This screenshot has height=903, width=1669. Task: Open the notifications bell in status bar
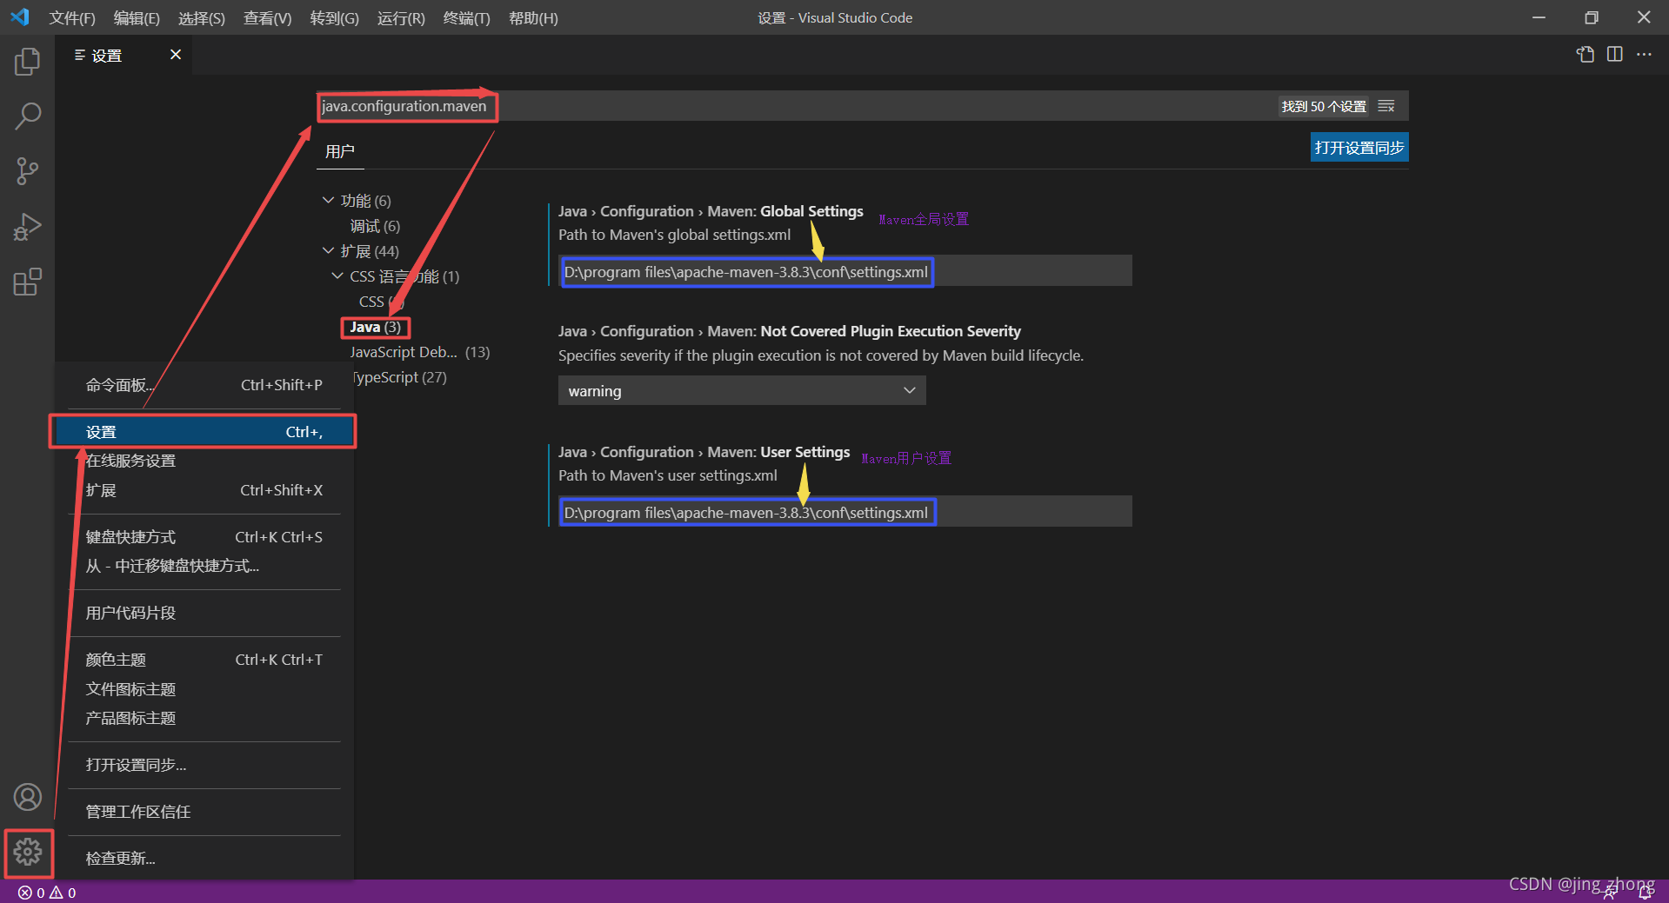tap(1646, 893)
